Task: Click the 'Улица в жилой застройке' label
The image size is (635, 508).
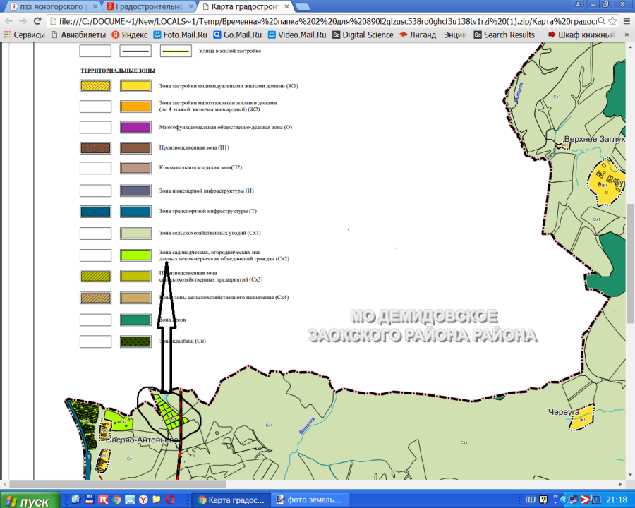Action: pyautogui.click(x=230, y=51)
